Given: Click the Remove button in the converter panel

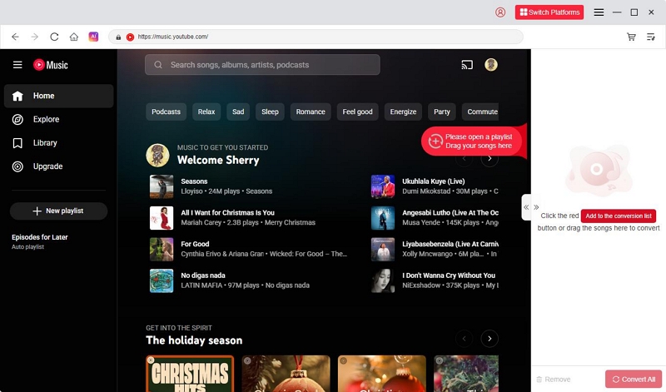Looking at the screenshot, I should tap(554, 380).
